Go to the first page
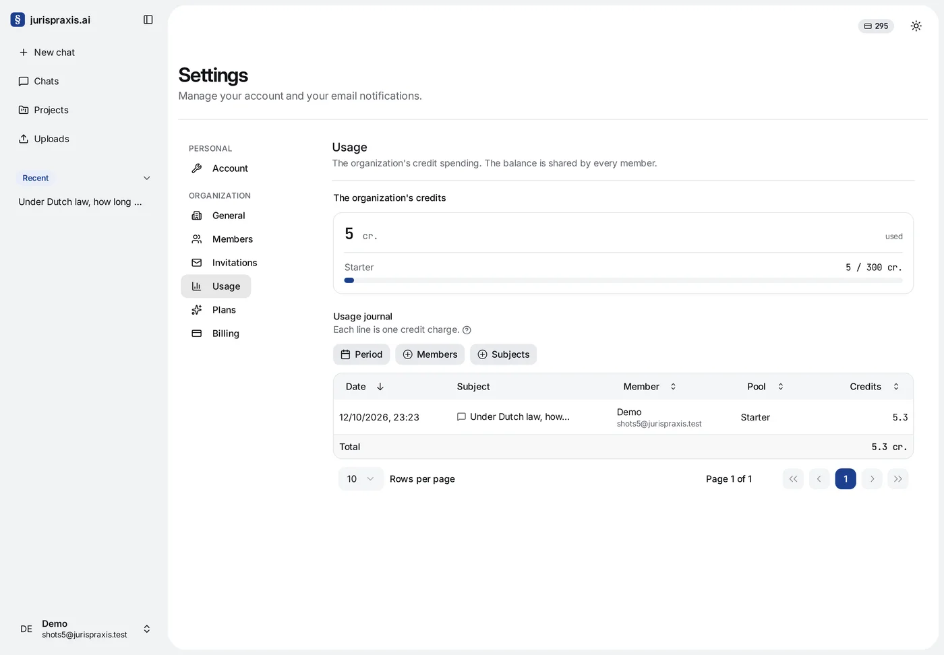944x655 pixels. point(793,479)
